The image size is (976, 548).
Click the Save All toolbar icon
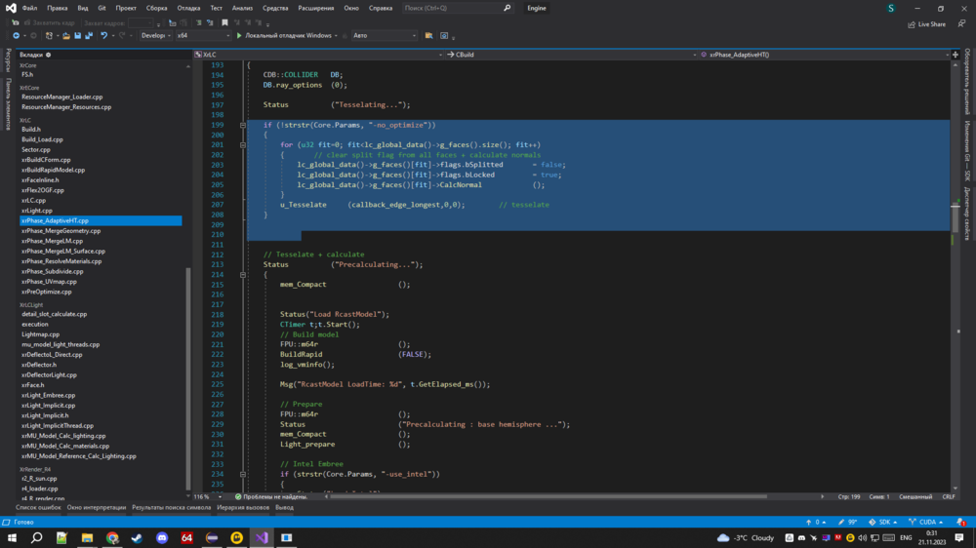[89, 36]
